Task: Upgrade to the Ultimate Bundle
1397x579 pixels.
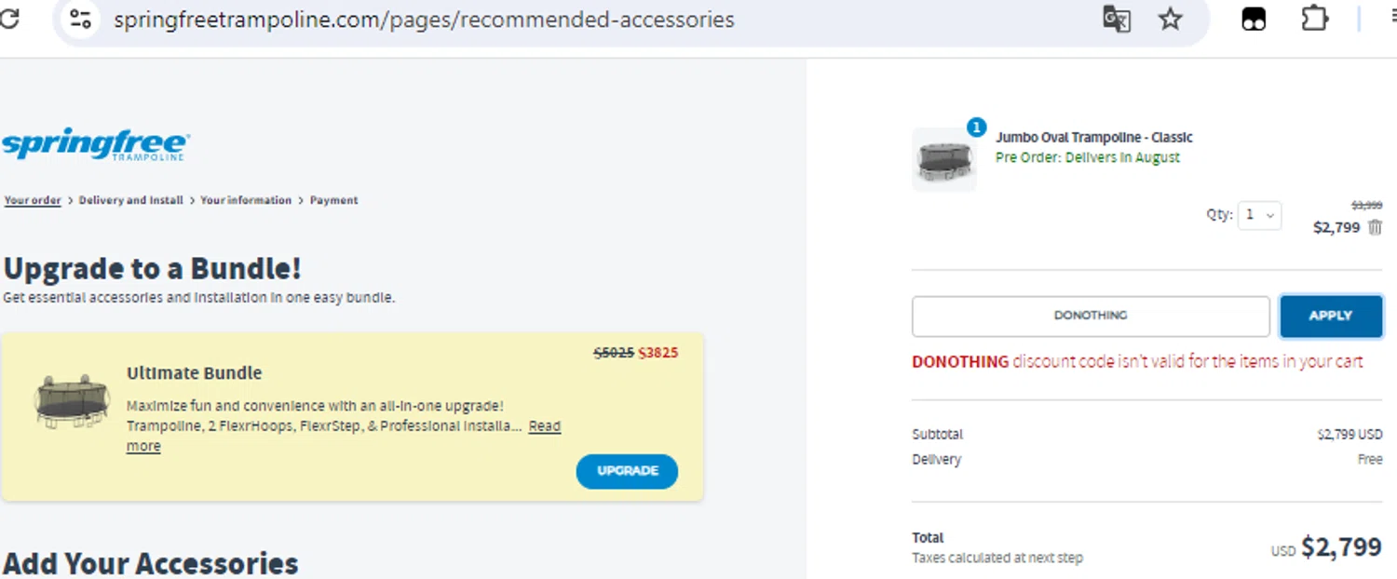Action: coord(627,471)
